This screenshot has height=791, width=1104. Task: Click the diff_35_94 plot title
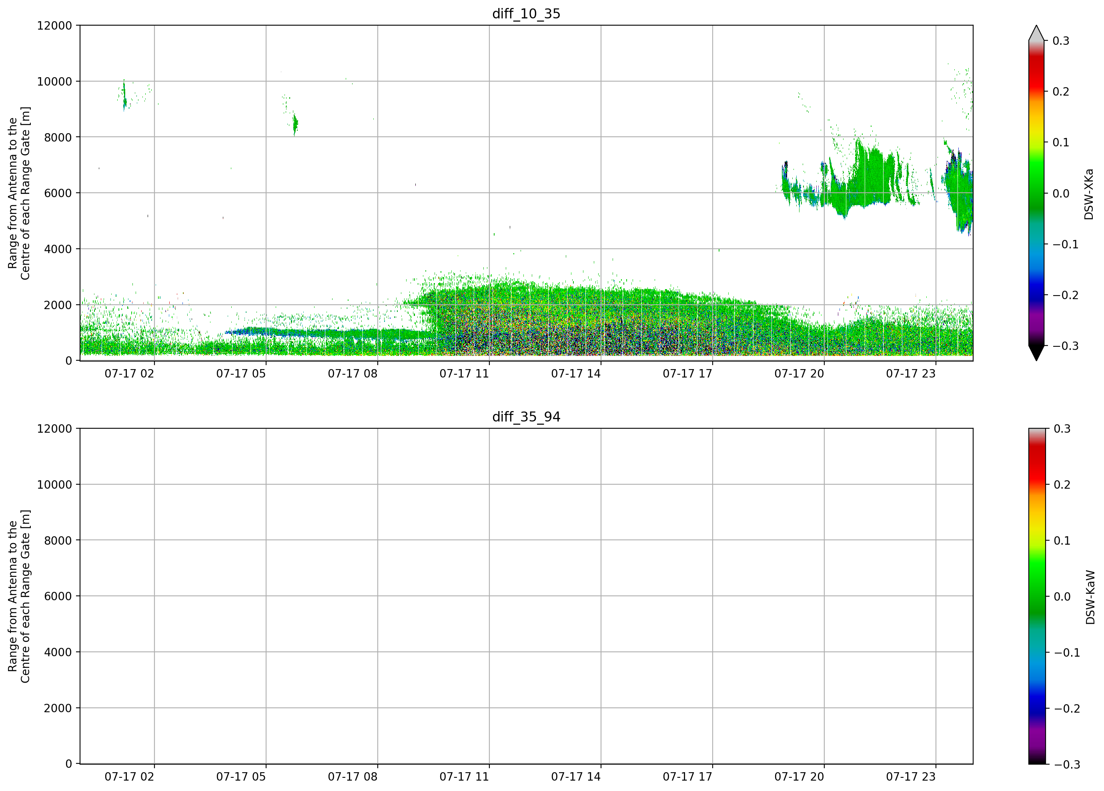526,417
